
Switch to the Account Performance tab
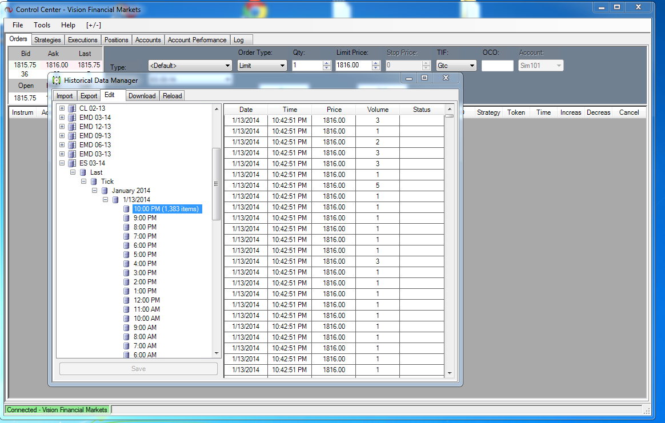coord(197,40)
